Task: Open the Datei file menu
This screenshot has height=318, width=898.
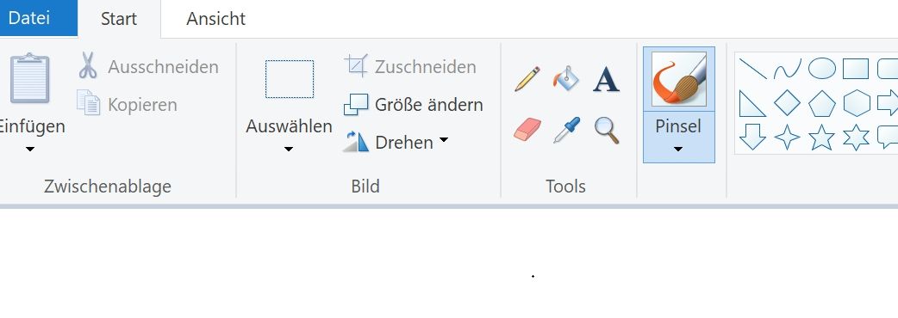Action: (x=28, y=18)
